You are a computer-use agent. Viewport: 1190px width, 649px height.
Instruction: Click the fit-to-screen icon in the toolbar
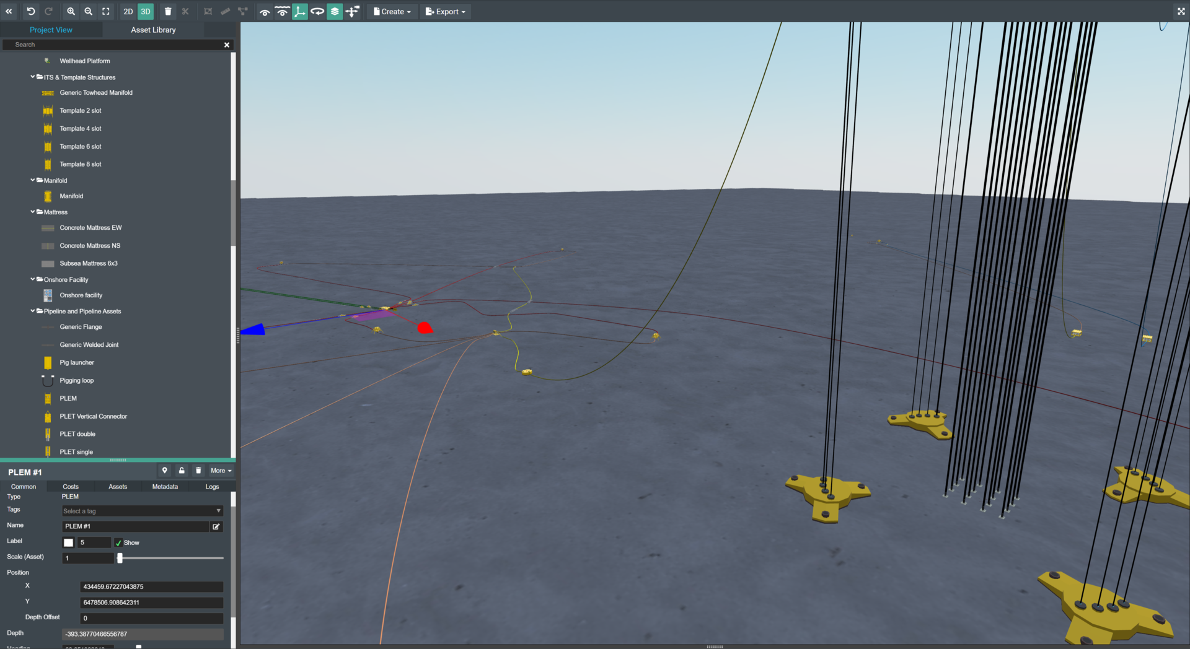[105, 11]
